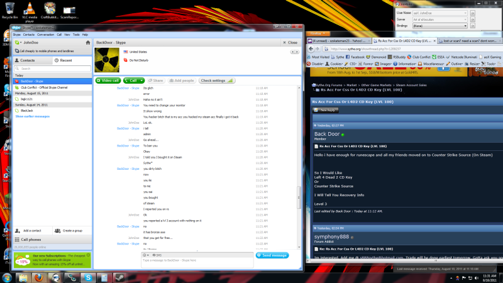Click the BackDoor radiation avatar picture

[107, 60]
